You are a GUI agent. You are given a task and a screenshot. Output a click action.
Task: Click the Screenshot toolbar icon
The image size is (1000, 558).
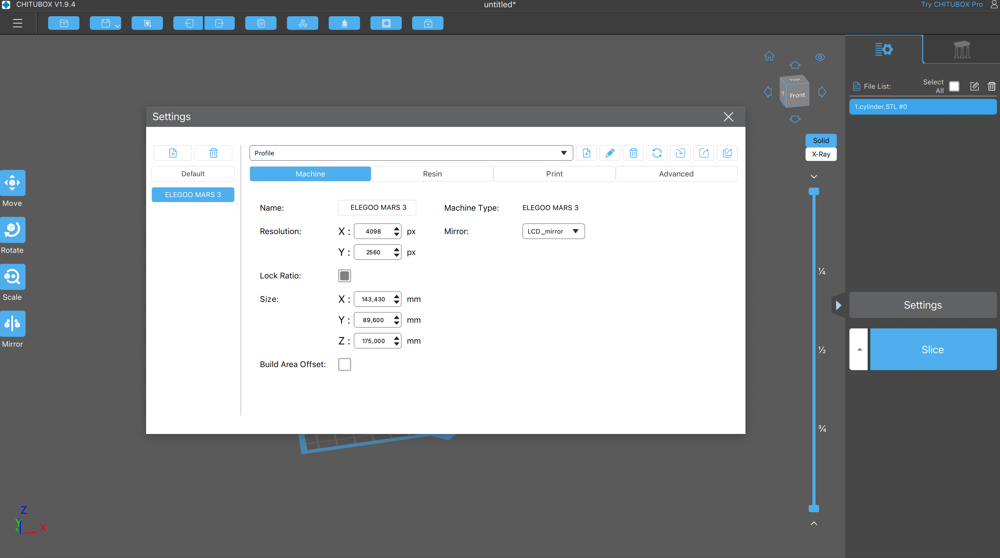click(x=147, y=23)
